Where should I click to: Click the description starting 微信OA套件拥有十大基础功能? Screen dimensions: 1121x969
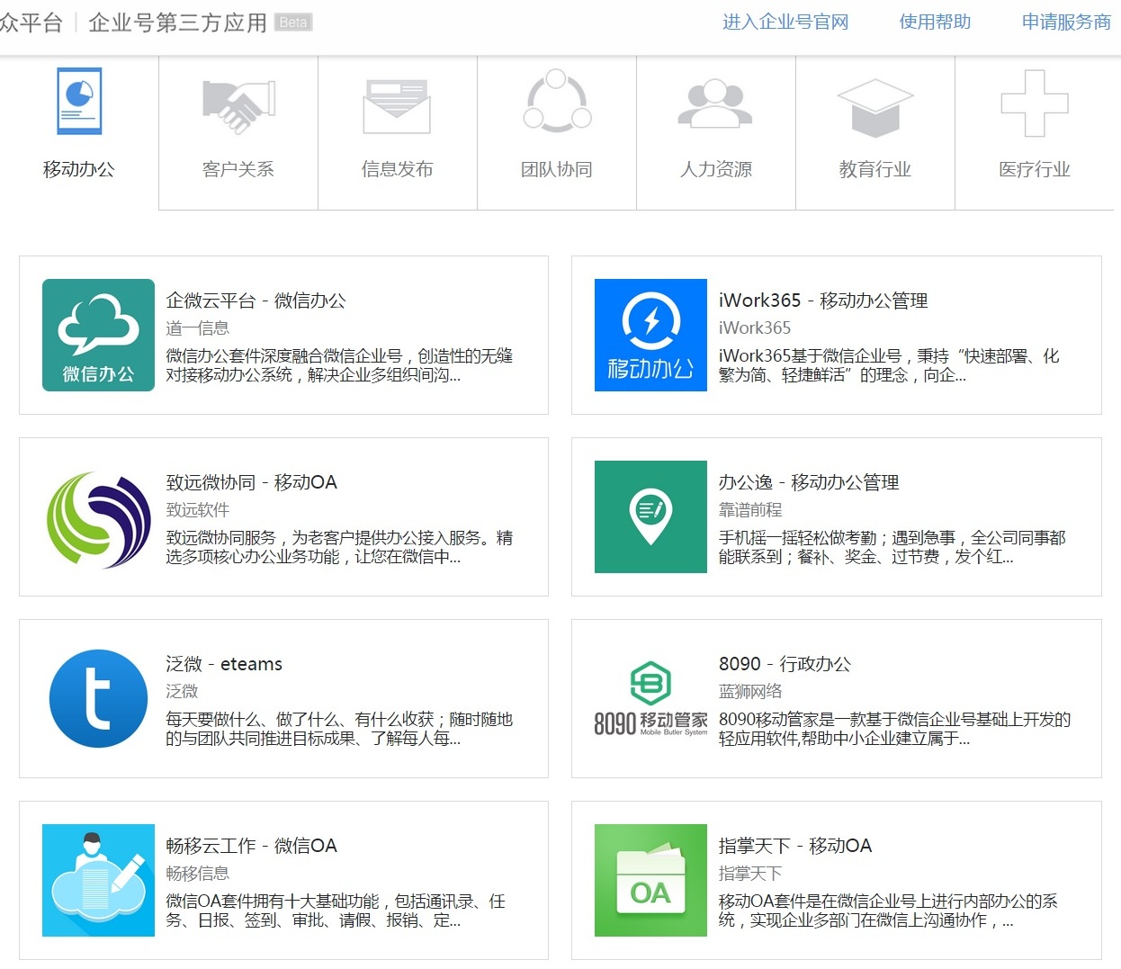336,911
